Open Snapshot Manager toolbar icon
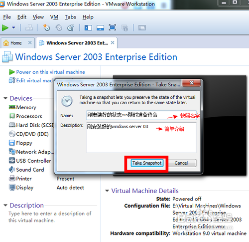Viewport: 249px width, 242px height. click(x=71, y=27)
